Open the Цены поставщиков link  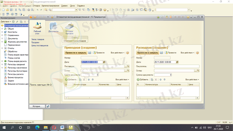[x=40, y=46]
